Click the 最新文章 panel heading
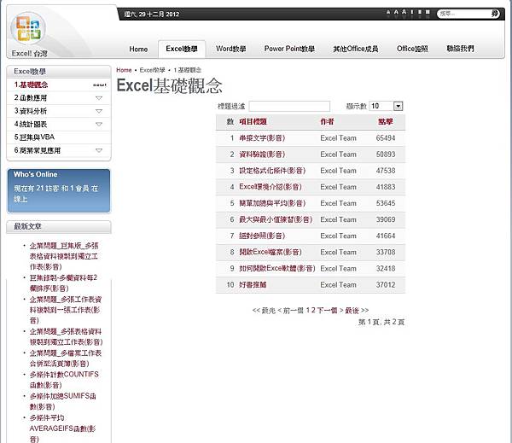This screenshot has height=443, width=512. coord(28,226)
